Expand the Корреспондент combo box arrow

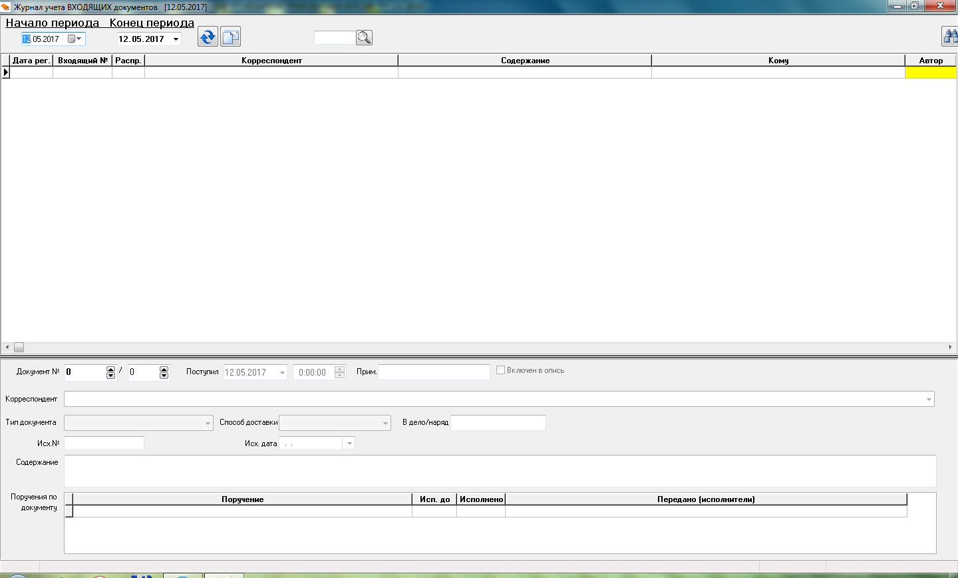coord(929,400)
